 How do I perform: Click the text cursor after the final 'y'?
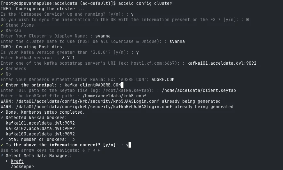click(x=130, y=145)
